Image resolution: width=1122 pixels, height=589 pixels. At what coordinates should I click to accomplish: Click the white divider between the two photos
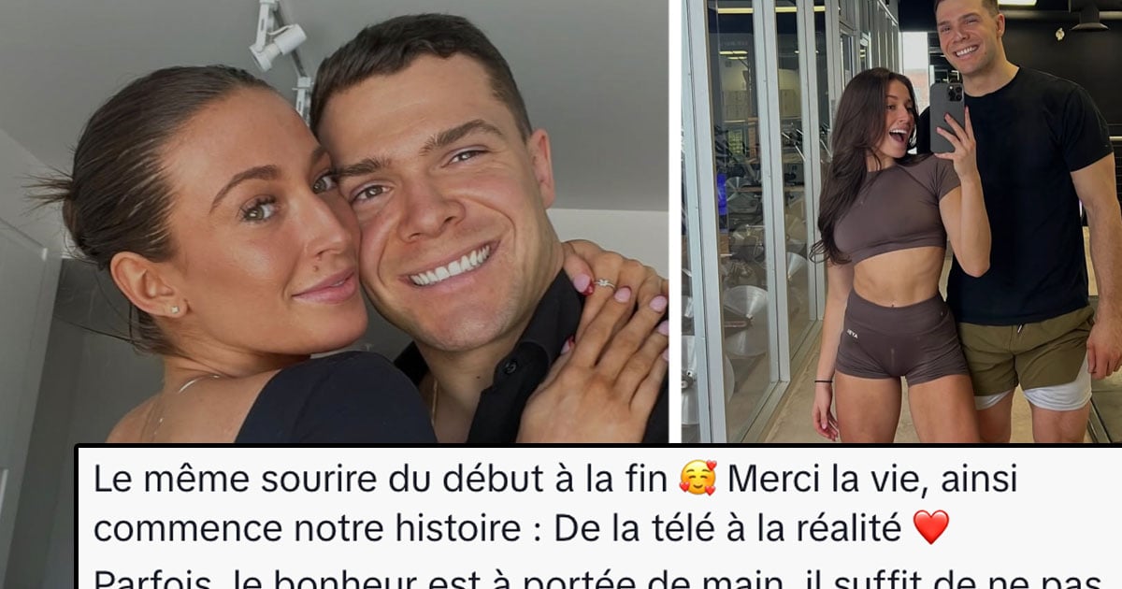[675, 222]
